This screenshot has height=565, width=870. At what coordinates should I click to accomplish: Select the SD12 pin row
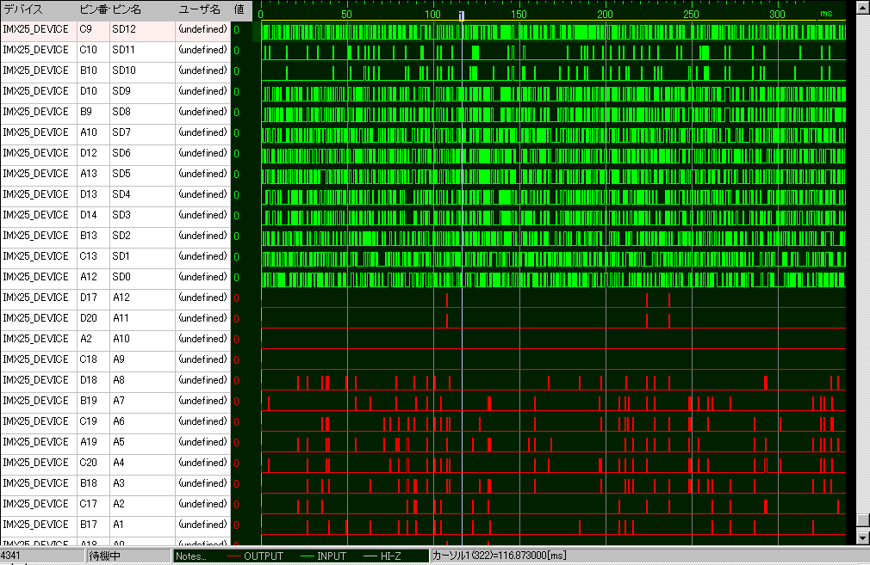(x=124, y=29)
